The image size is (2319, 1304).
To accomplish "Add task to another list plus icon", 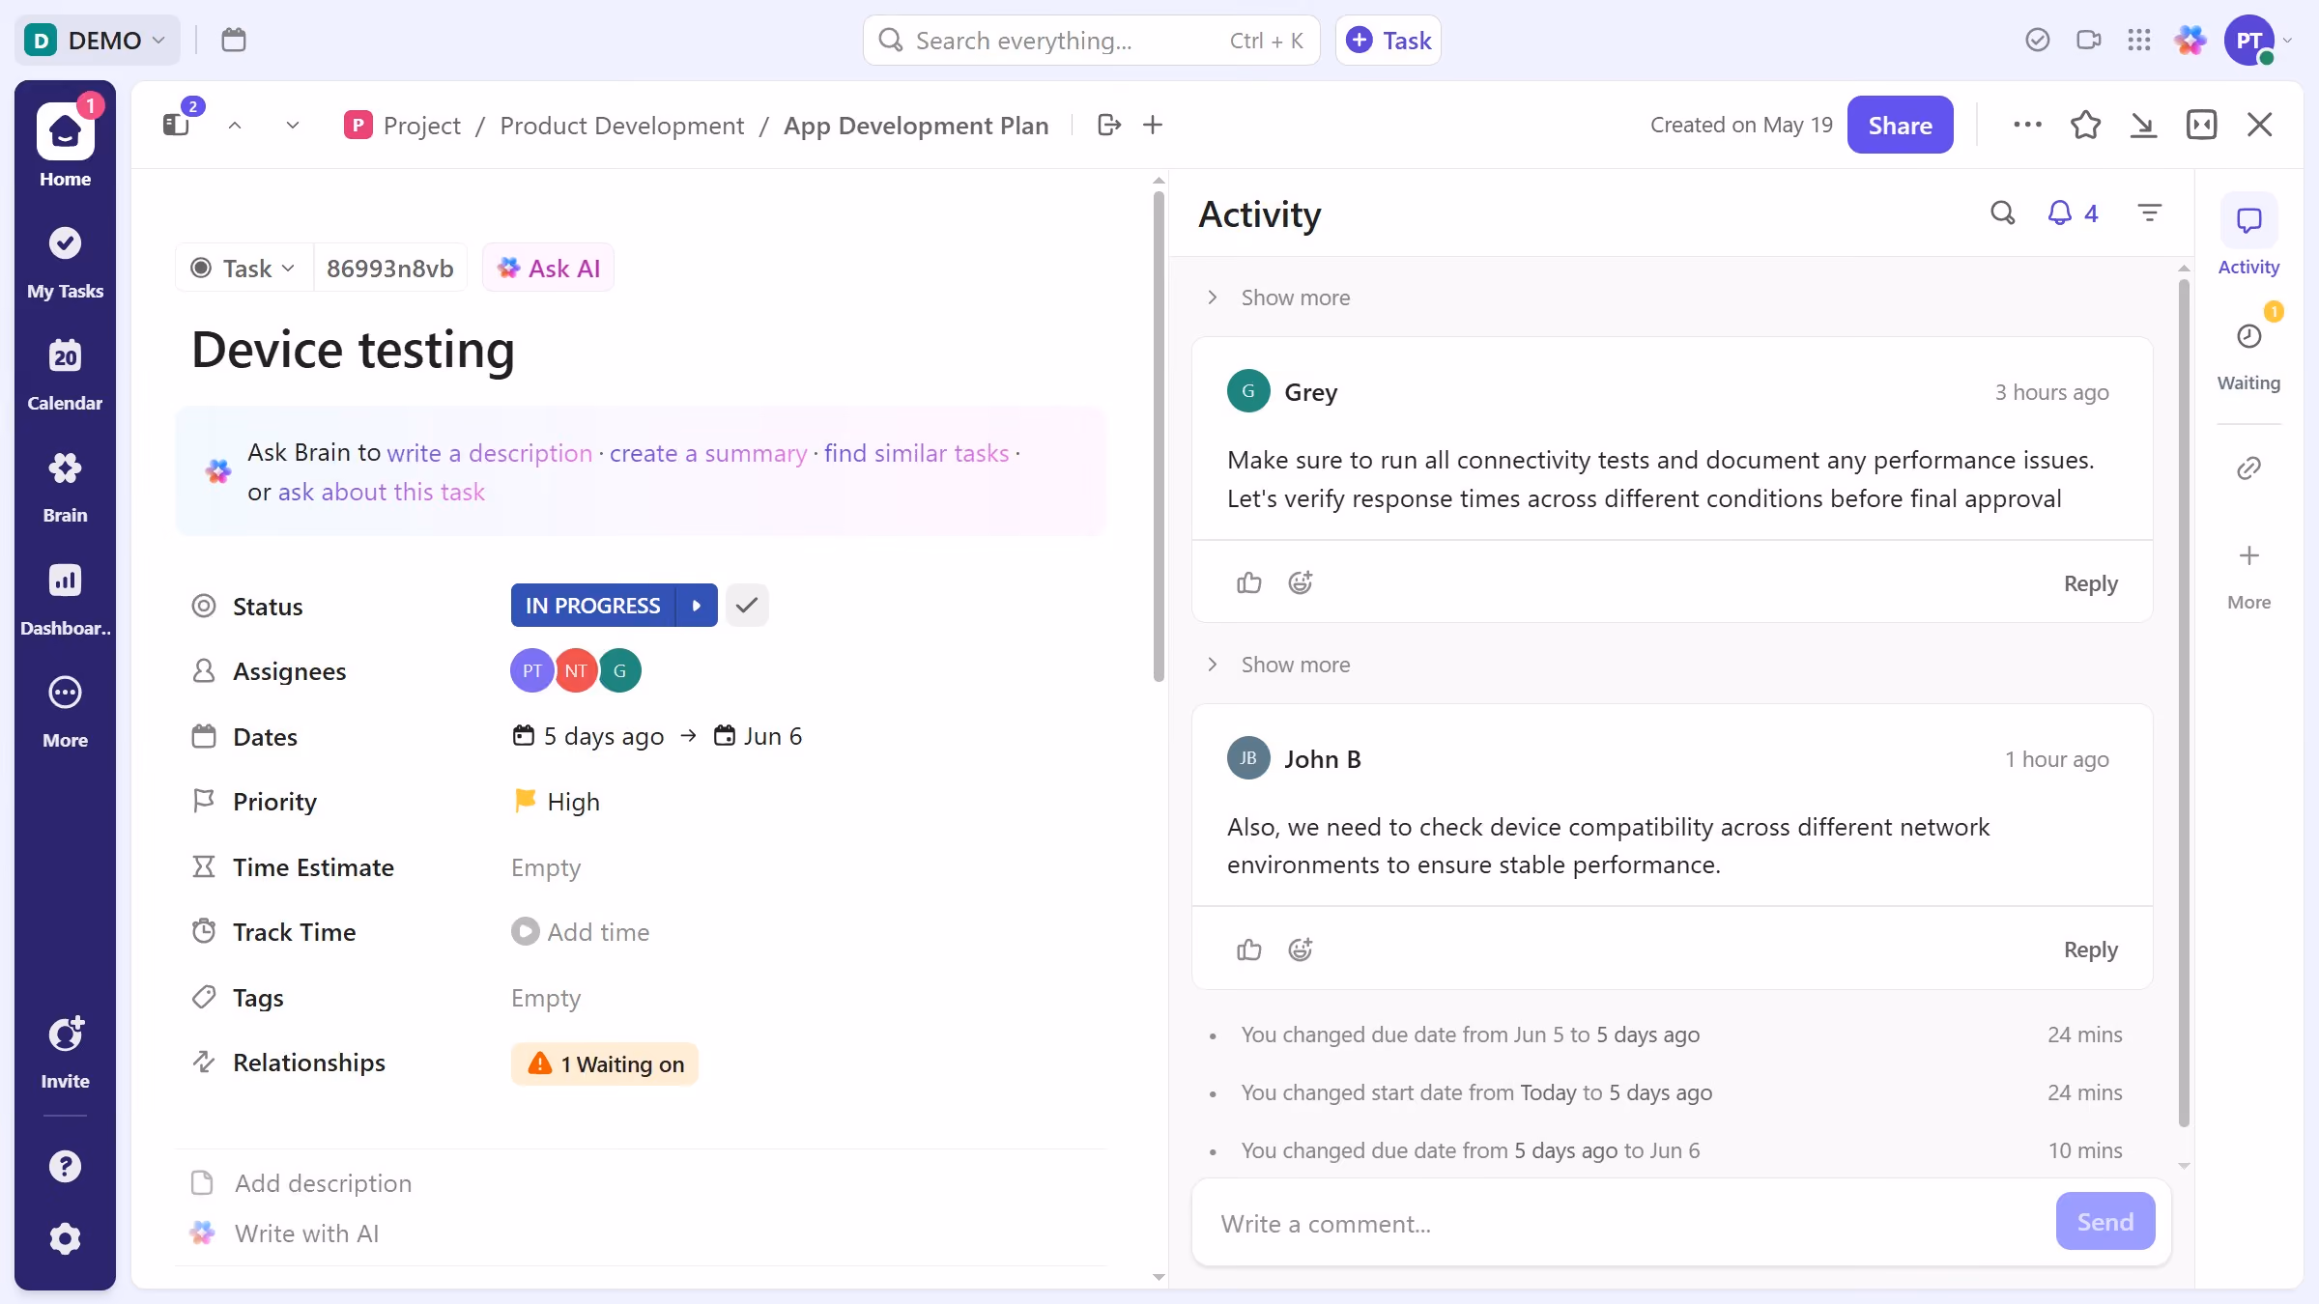I will coord(1153,125).
